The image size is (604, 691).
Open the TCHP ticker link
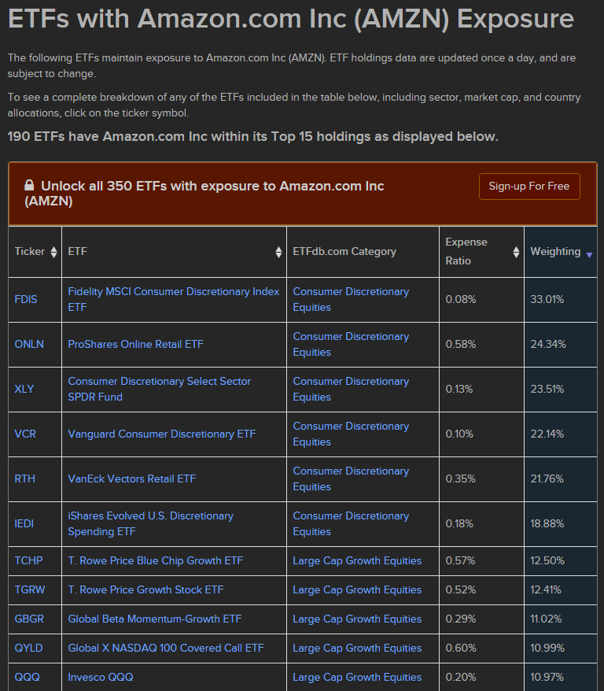[28, 561]
